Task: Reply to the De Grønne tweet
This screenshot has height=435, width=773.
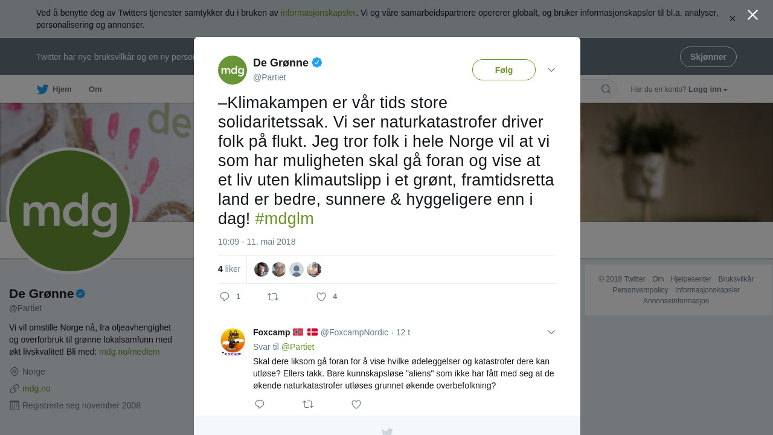Action: pos(225,297)
